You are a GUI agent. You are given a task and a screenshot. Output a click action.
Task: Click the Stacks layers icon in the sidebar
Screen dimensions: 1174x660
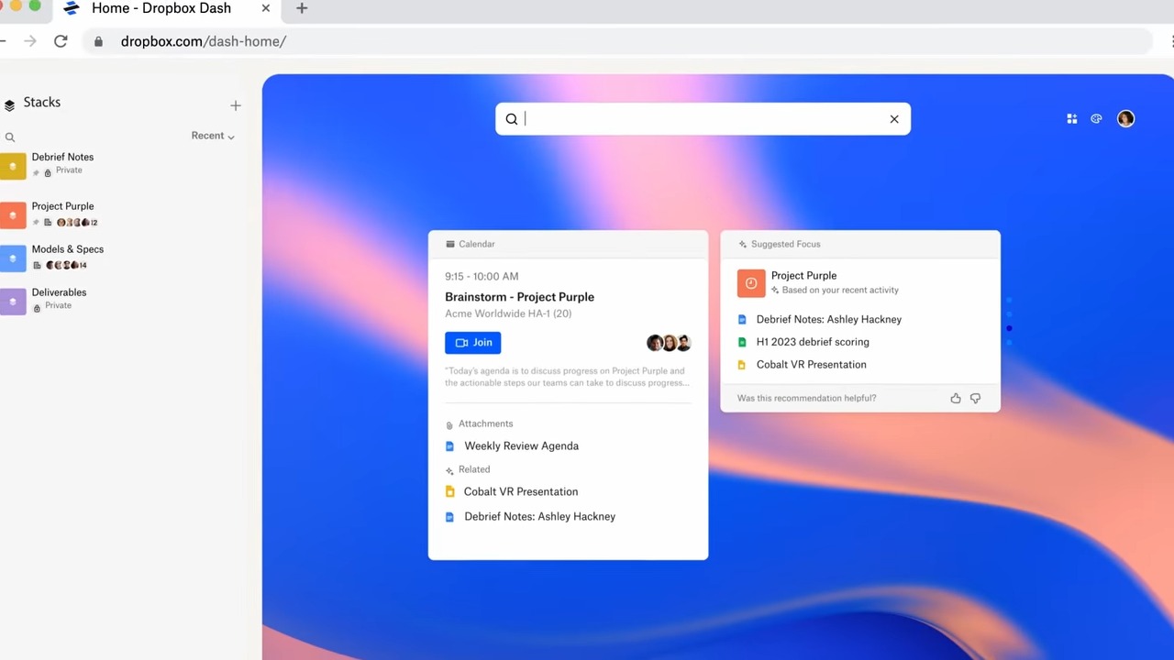tap(9, 103)
